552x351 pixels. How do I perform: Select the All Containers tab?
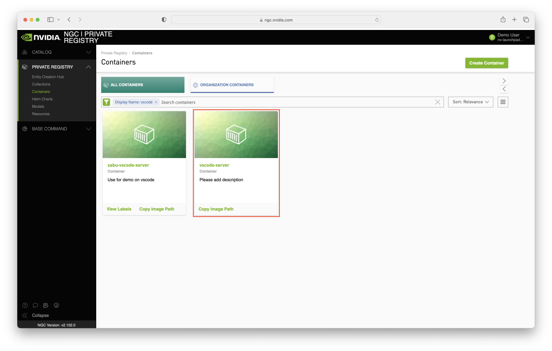(x=143, y=85)
